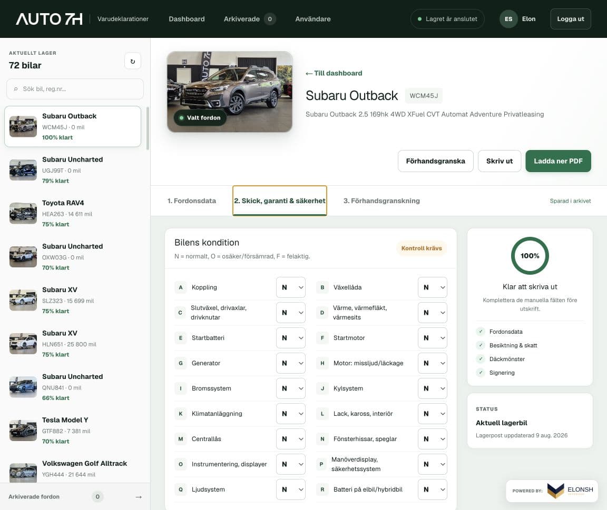Click the 100% circular progress ring
607x510 pixels.
530,256
